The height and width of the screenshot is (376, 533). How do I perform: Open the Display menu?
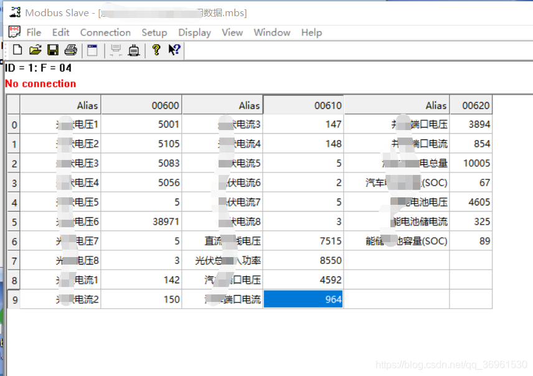pyautogui.click(x=194, y=32)
